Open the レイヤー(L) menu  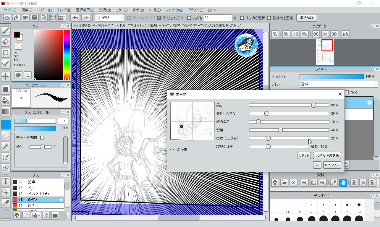tap(45, 10)
